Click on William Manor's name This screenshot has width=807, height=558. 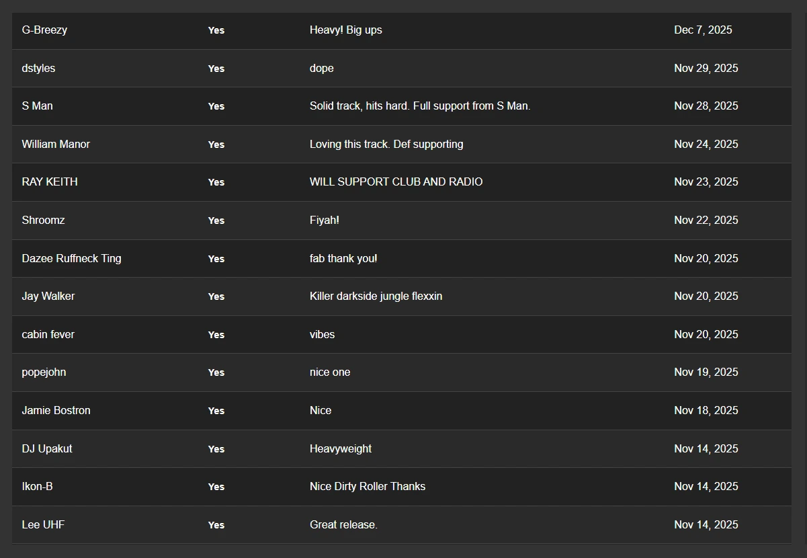click(x=56, y=145)
